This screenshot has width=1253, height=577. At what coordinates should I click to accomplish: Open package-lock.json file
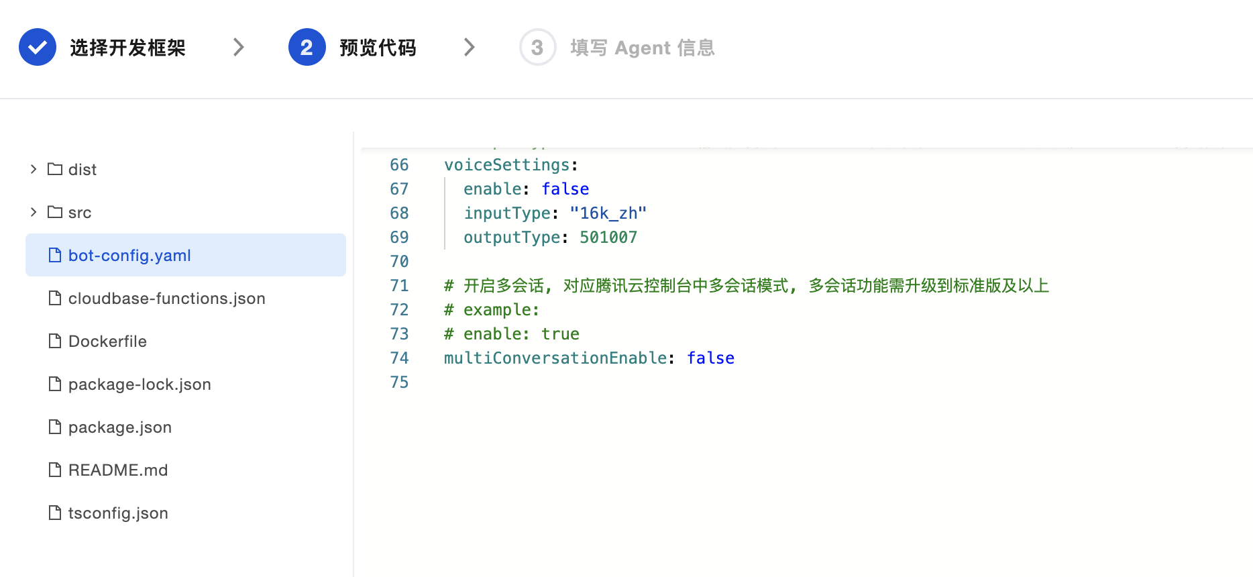coord(140,384)
